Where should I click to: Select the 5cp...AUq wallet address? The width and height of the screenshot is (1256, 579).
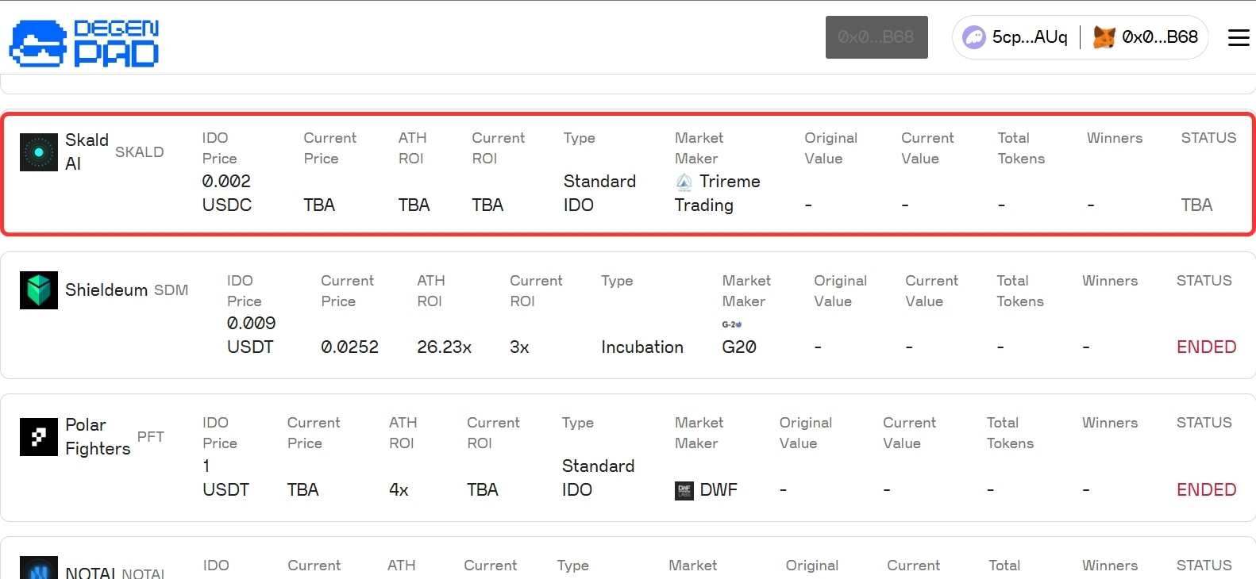[1030, 37]
